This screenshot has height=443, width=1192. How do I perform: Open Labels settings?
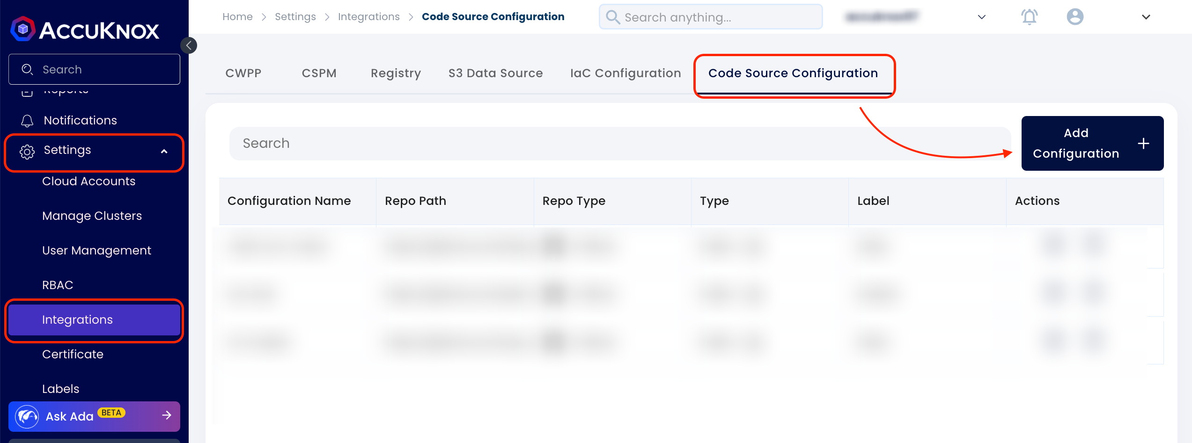click(x=60, y=389)
